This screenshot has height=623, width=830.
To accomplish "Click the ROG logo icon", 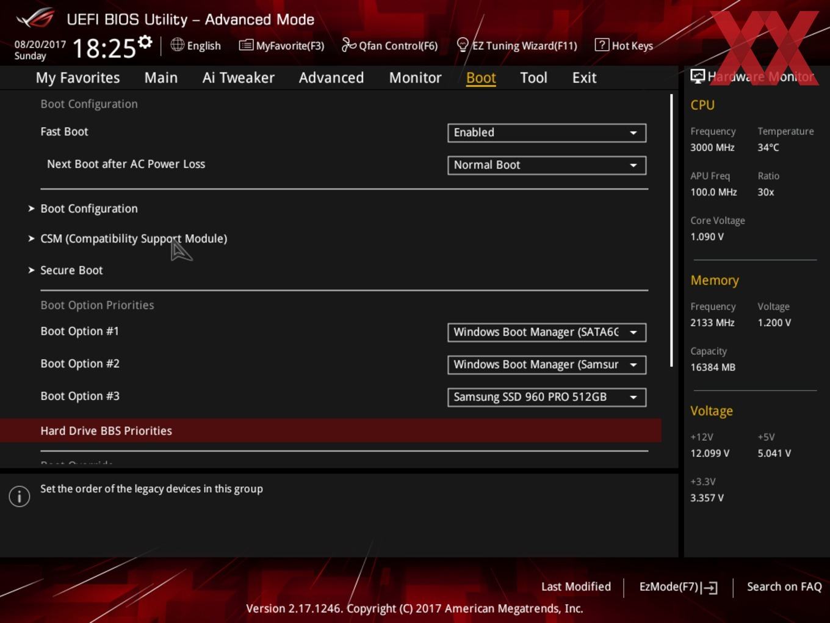I will point(35,18).
